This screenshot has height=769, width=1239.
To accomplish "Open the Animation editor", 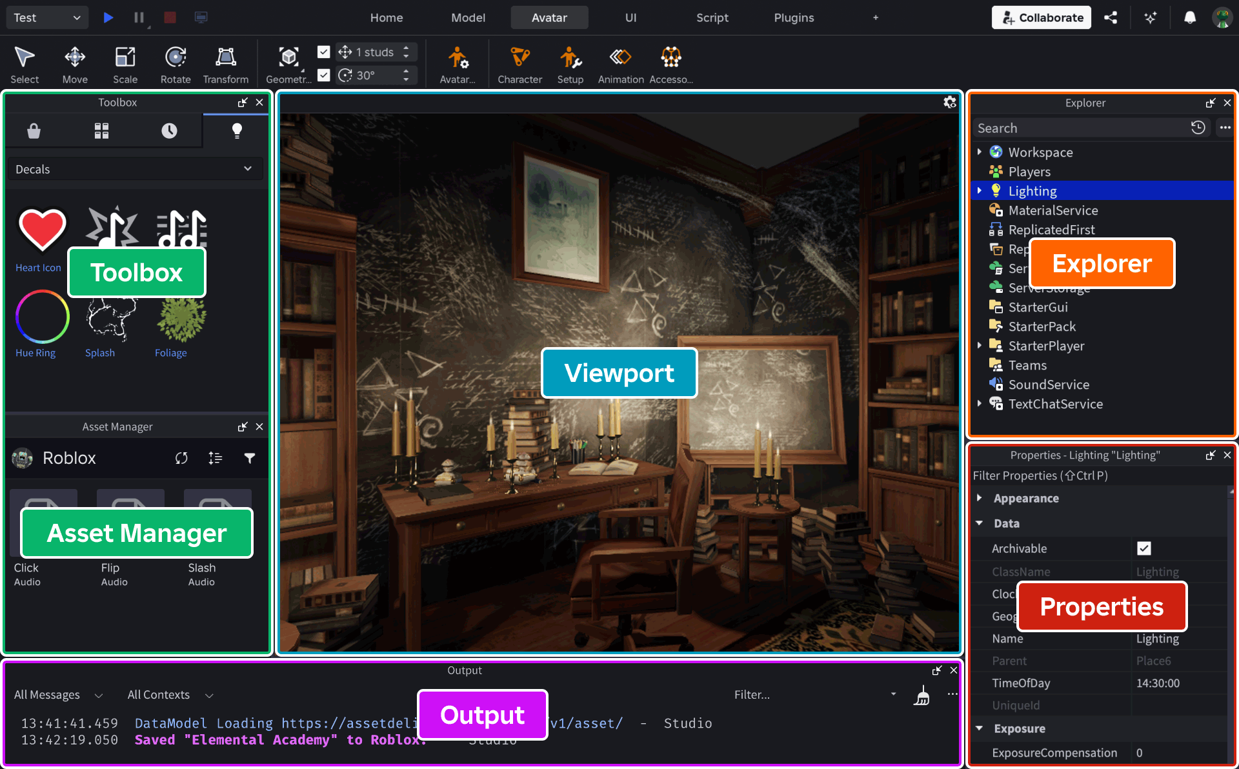I will pos(619,63).
